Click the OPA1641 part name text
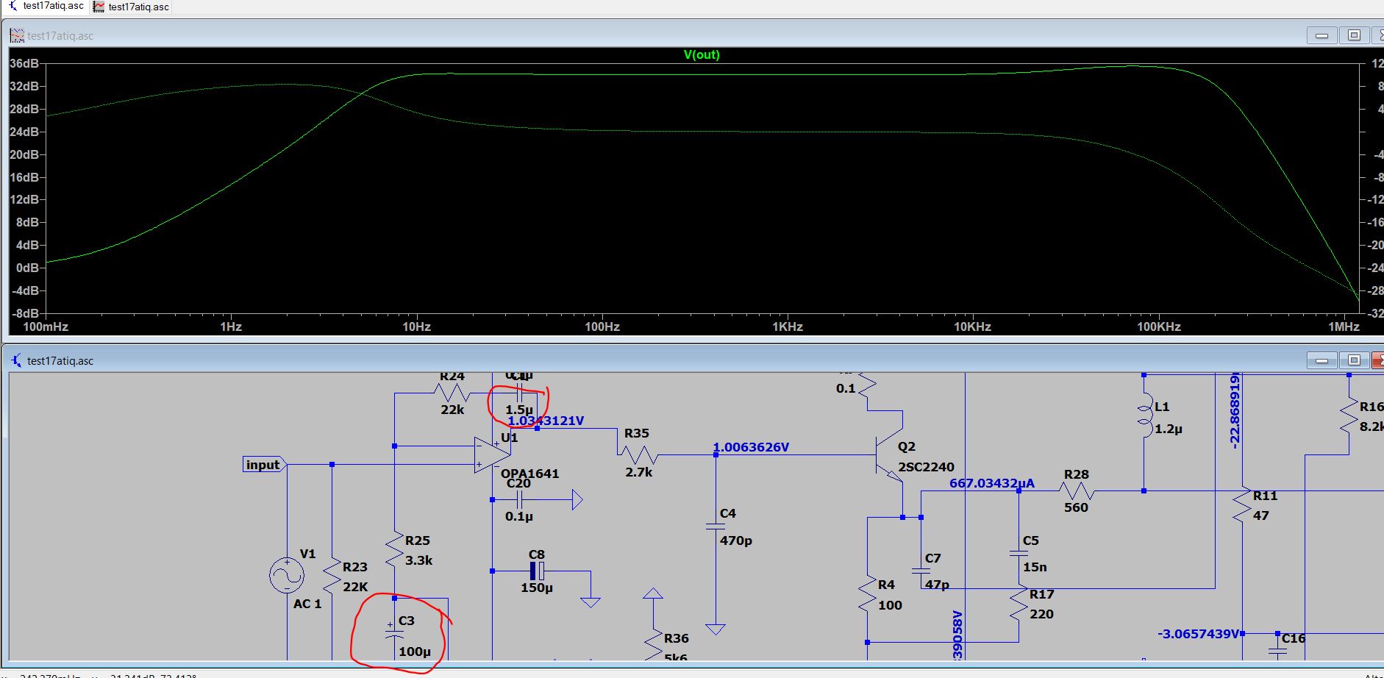 tap(530, 474)
